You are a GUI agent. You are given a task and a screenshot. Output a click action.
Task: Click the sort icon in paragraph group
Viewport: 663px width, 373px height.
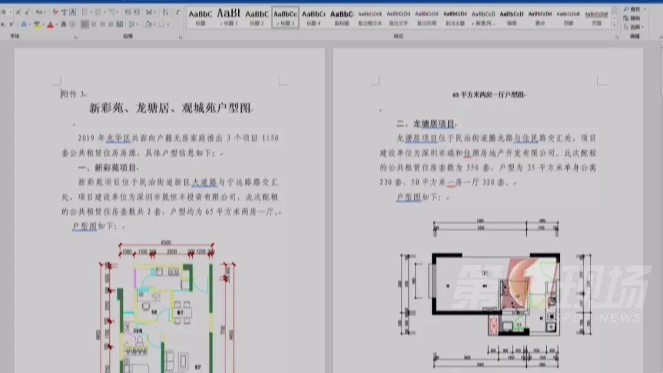tap(166, 12)
